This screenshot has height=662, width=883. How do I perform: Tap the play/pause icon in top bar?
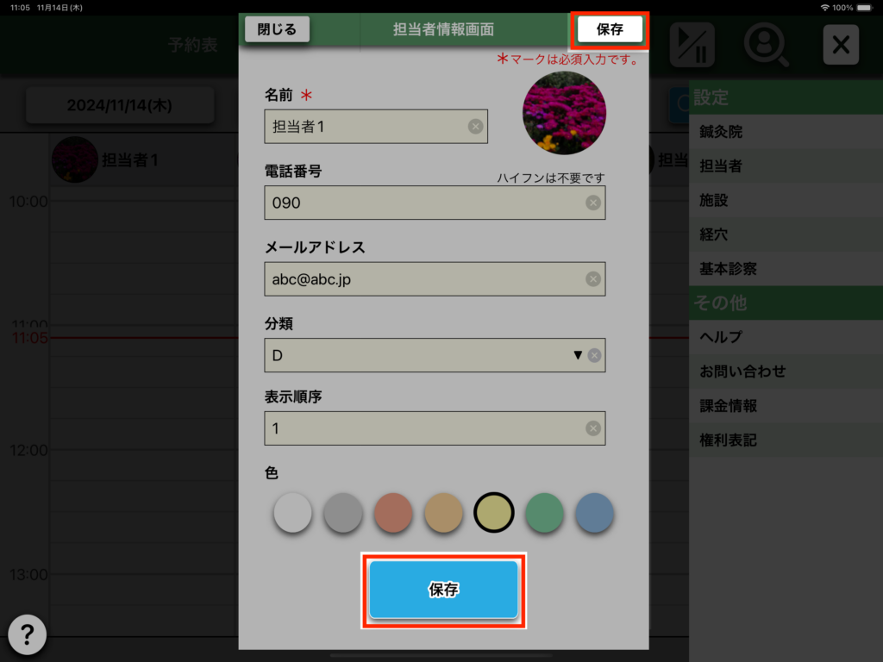coord(692,45)
